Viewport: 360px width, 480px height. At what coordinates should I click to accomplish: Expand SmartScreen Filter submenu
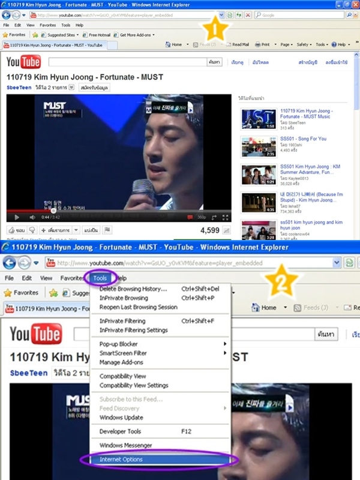[x=160, y=353]
